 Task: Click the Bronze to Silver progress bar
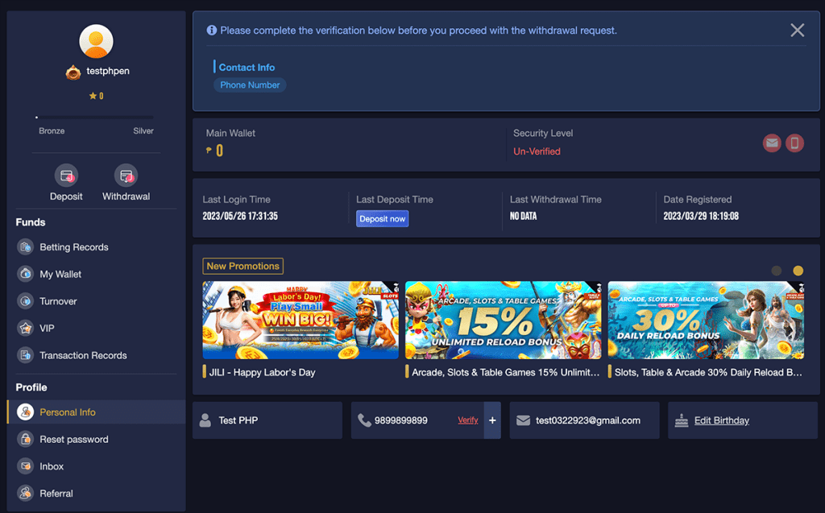95,118
